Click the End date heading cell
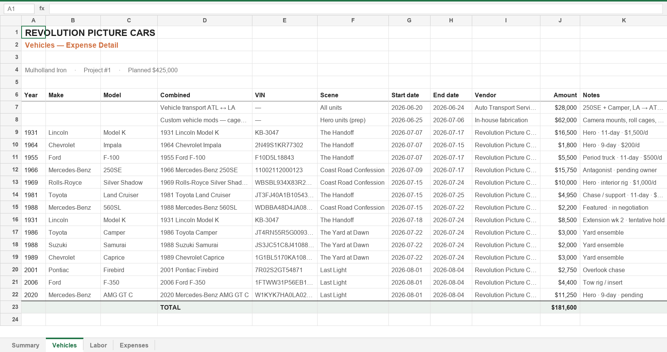 [x=451, y=95]
